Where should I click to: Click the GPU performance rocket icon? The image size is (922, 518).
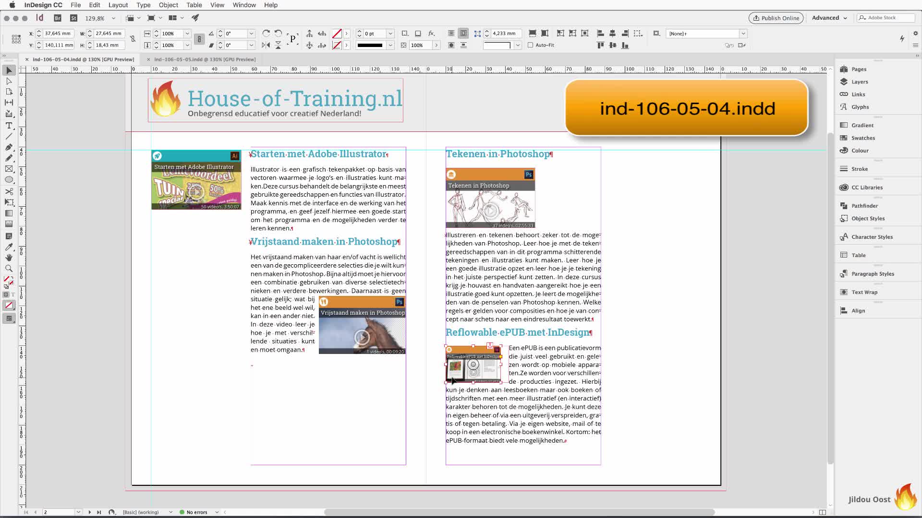[x=195, y=18]
